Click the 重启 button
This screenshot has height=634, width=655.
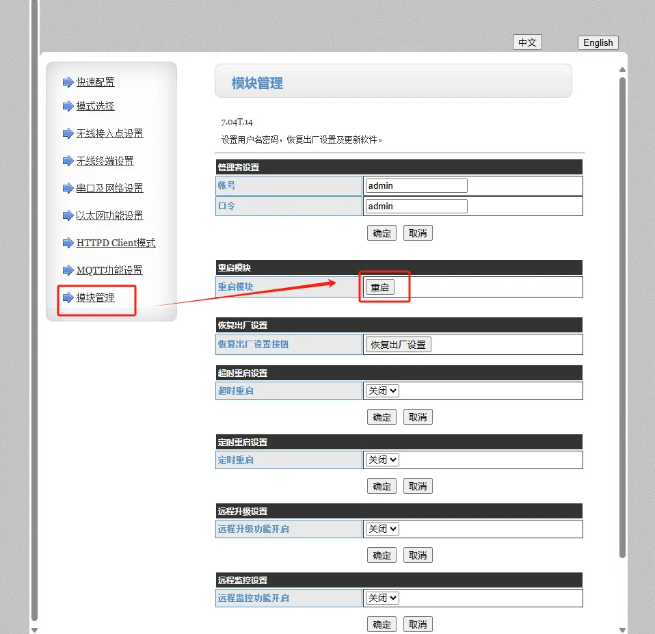[x=380, y=287]
